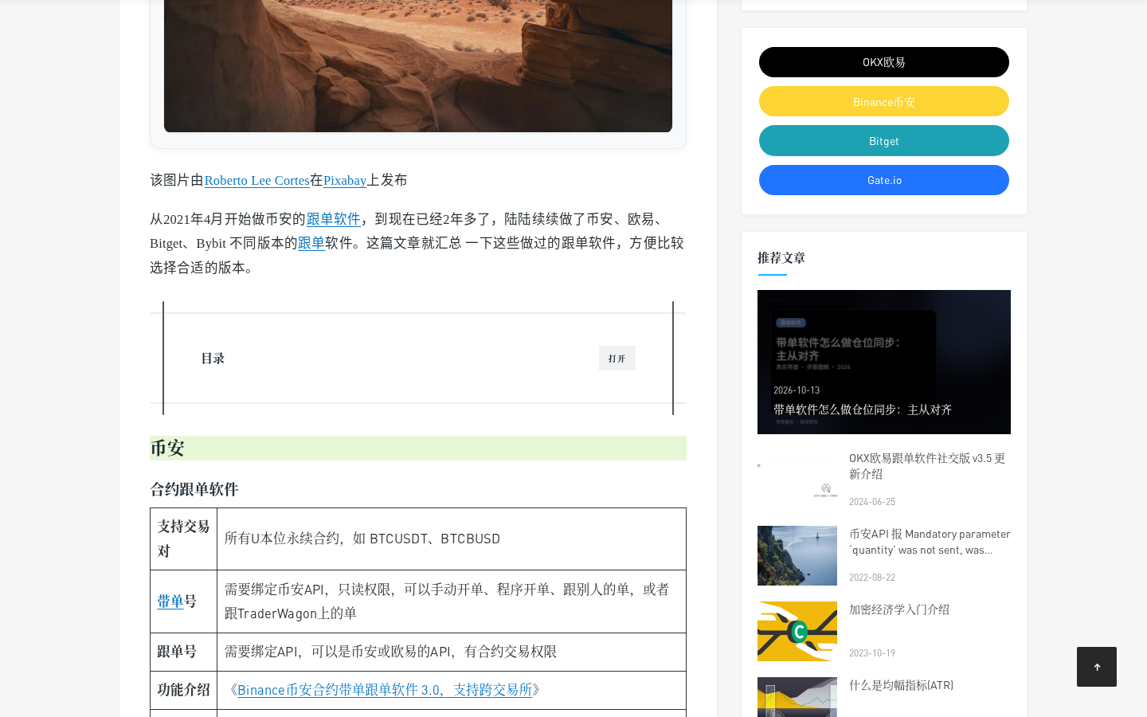Open the 什么是均幅指标(ATR) article title
This screenshot has width=1147, height=717.
(901, 685)
